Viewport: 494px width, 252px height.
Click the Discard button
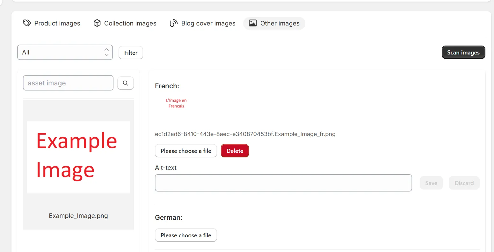tap(464, 183)
